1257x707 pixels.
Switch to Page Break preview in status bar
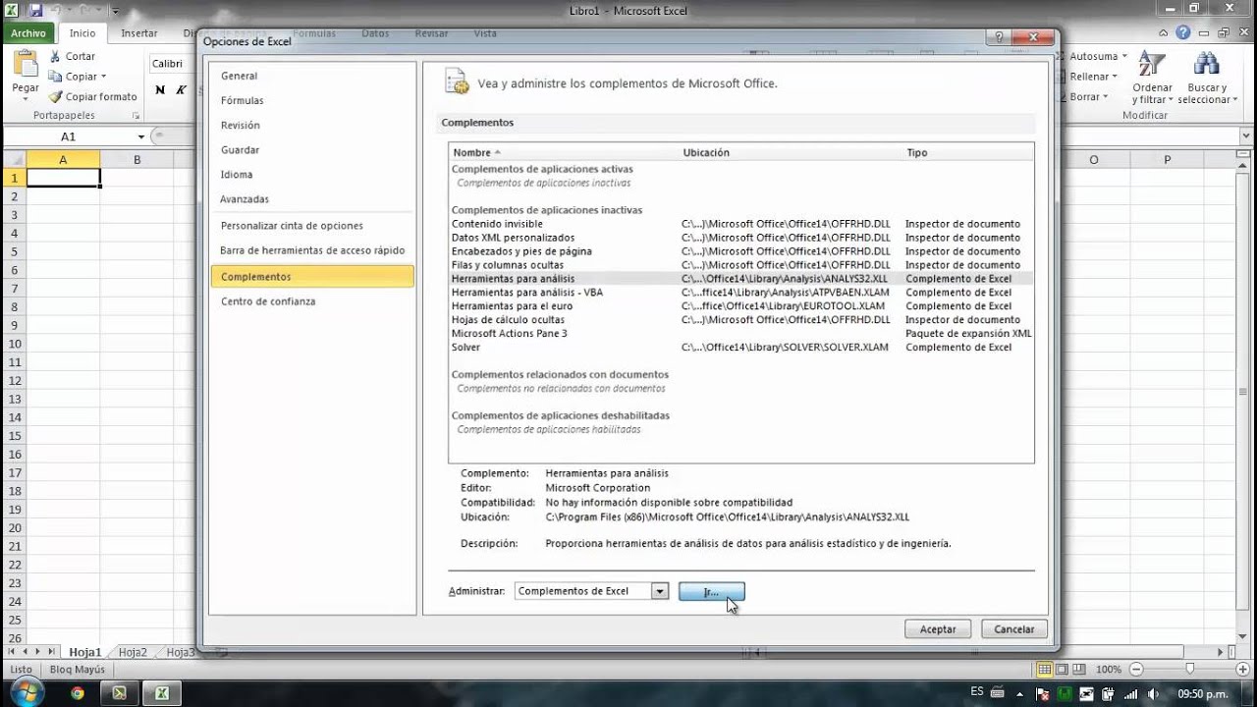[1078, 669]
